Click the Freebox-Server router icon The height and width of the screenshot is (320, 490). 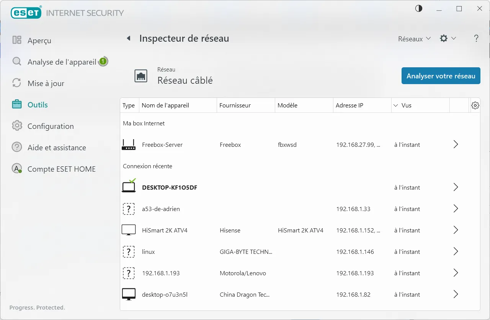(129, 145)
